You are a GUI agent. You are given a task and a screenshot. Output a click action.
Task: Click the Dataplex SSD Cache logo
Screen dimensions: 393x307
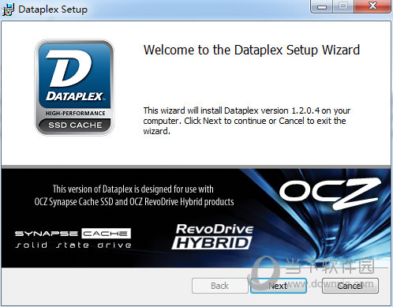point(74,88)
